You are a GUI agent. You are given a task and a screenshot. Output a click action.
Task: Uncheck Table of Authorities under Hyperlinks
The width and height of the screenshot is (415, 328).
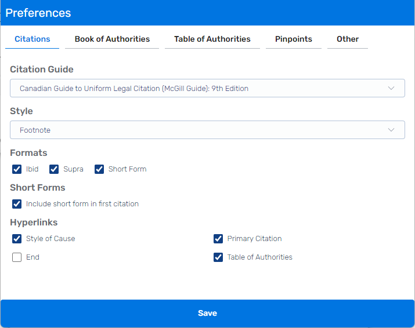pyautogui.click(x=218, y=257)
